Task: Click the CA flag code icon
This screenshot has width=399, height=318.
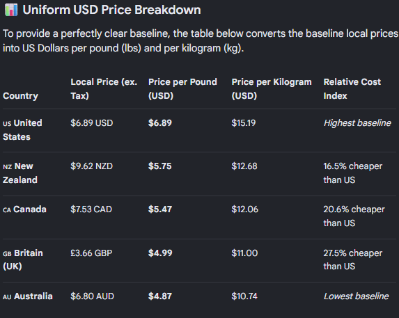Action: click(7, 210)
